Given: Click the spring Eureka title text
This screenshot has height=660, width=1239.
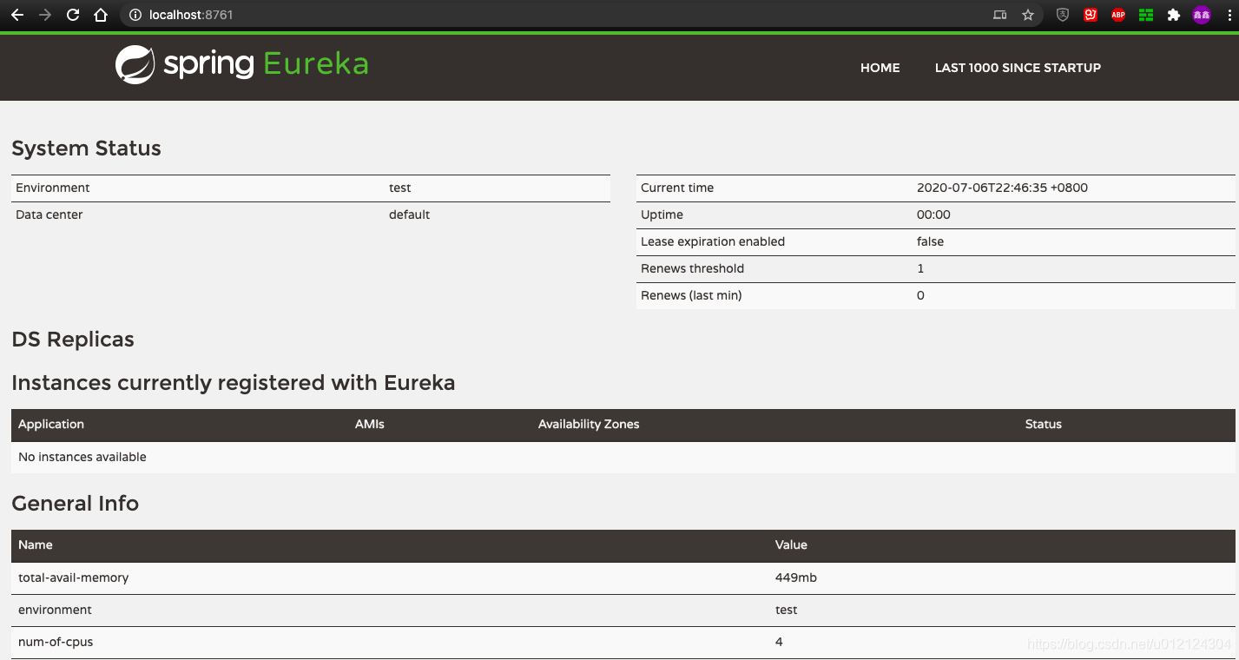Looking at the screenshot, I should [267, 64].
